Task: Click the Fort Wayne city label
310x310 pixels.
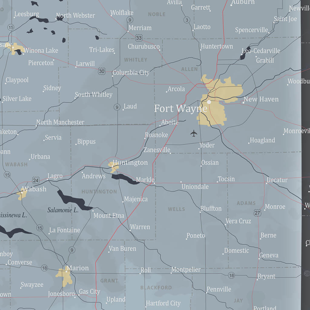Action: pyautogui.click(x=181, y=108)
